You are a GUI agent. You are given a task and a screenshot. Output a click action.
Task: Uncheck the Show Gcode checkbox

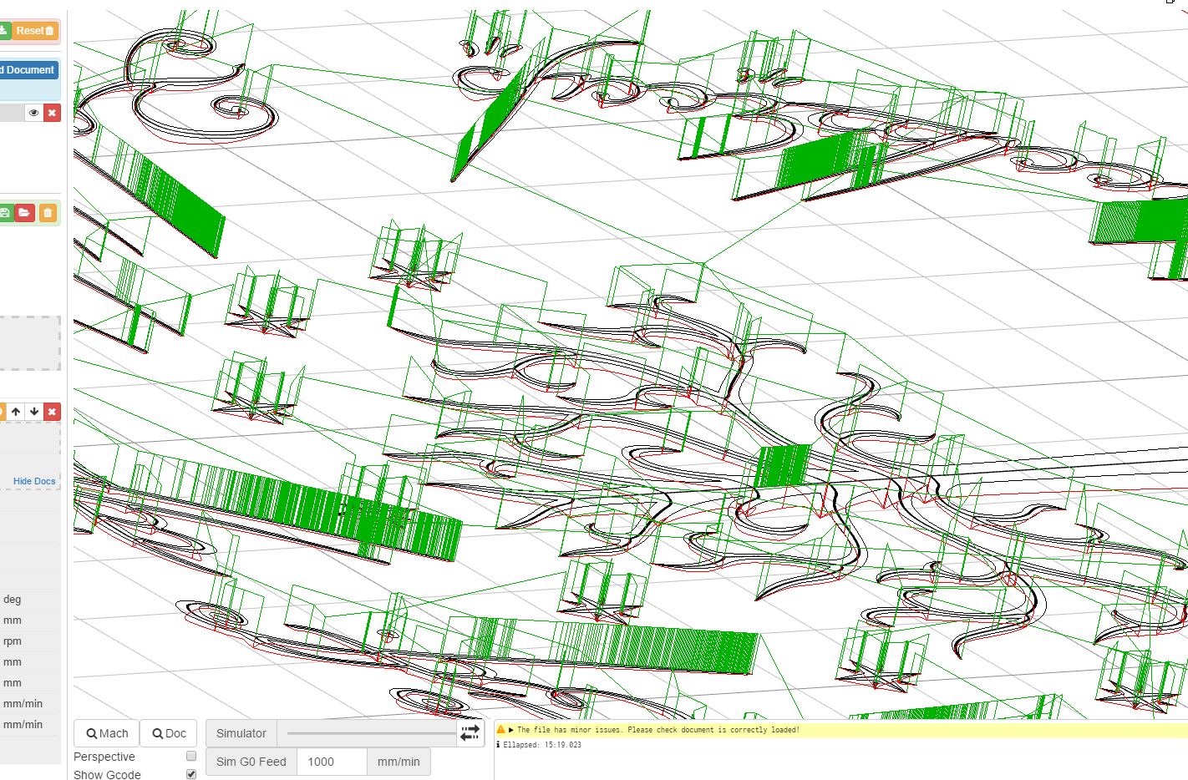coord(191,774)
